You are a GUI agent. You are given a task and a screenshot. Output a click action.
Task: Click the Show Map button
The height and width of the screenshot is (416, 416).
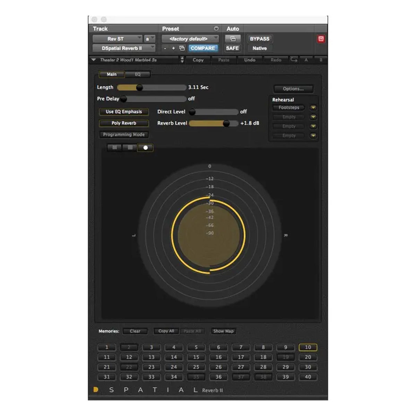click(224, 331)
